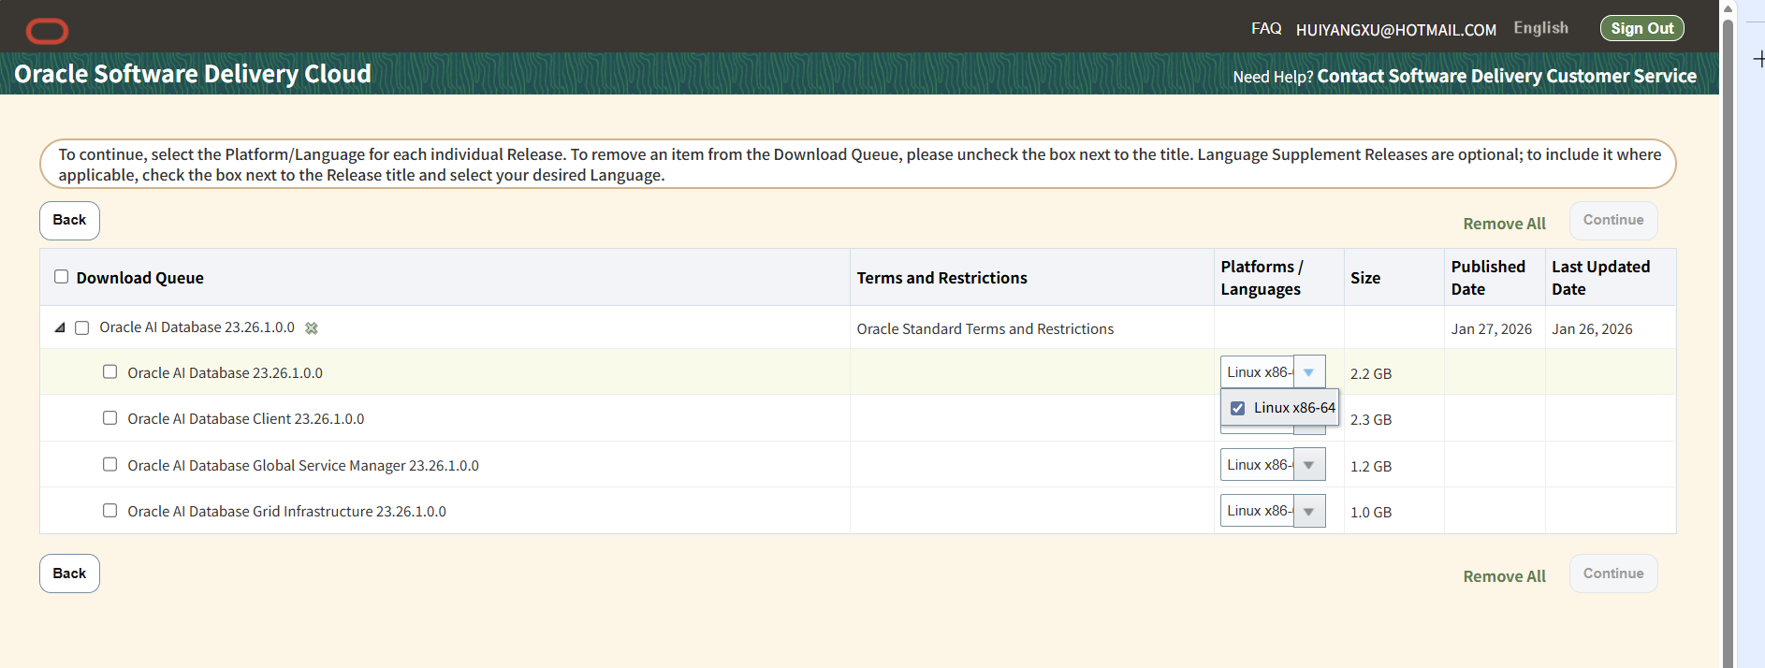The image size is (1765, 668).
Task: Open the English language selector
Action: 1540,28
